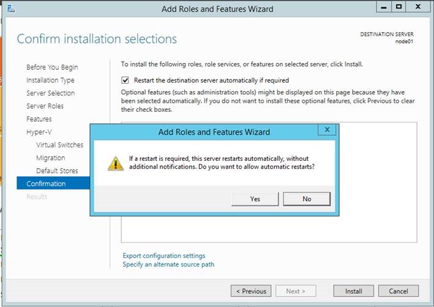Image resolution: width=434 pixels, height=307 pixels.
Task: Maximize the wizard window
Action: pyautogui.click(x=398, y=8)
